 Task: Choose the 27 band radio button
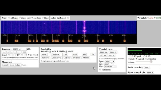tap(29, 55)
